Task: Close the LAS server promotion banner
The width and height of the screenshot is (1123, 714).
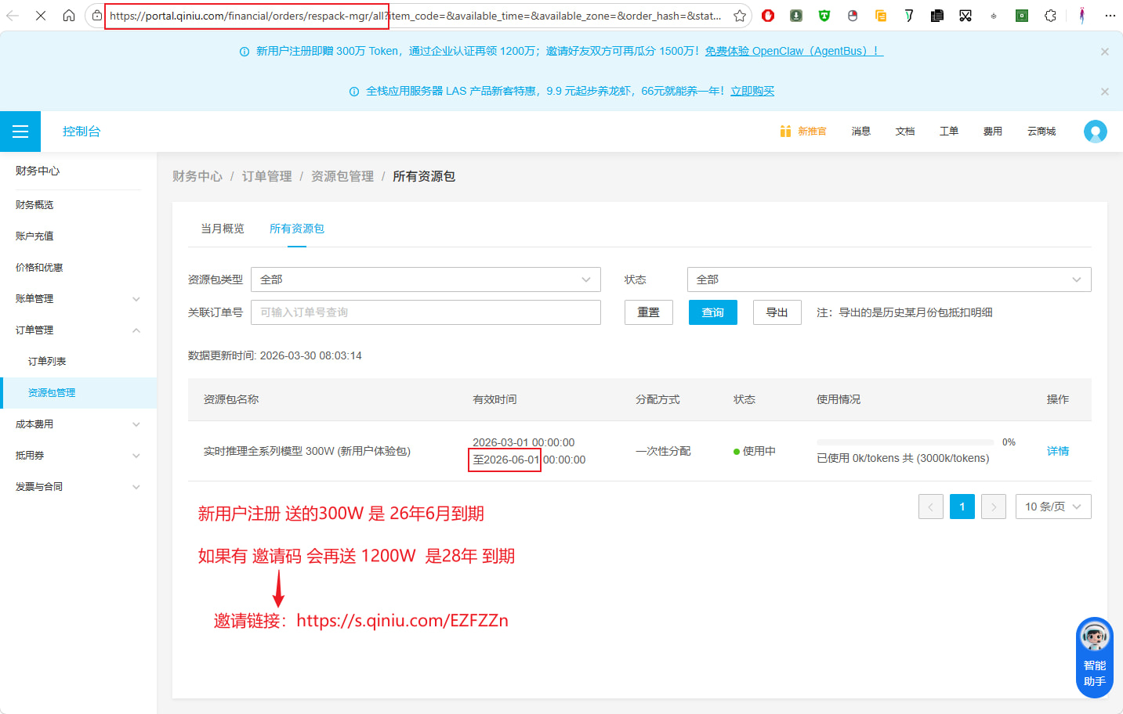Action: point(1104,92)
